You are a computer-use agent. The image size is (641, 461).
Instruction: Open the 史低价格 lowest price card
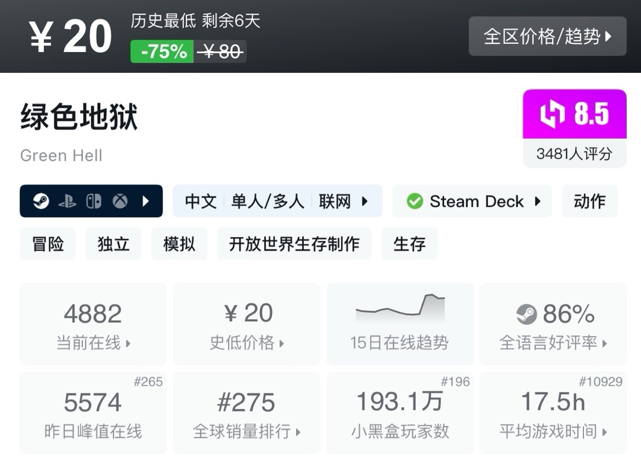coord(246,324)
